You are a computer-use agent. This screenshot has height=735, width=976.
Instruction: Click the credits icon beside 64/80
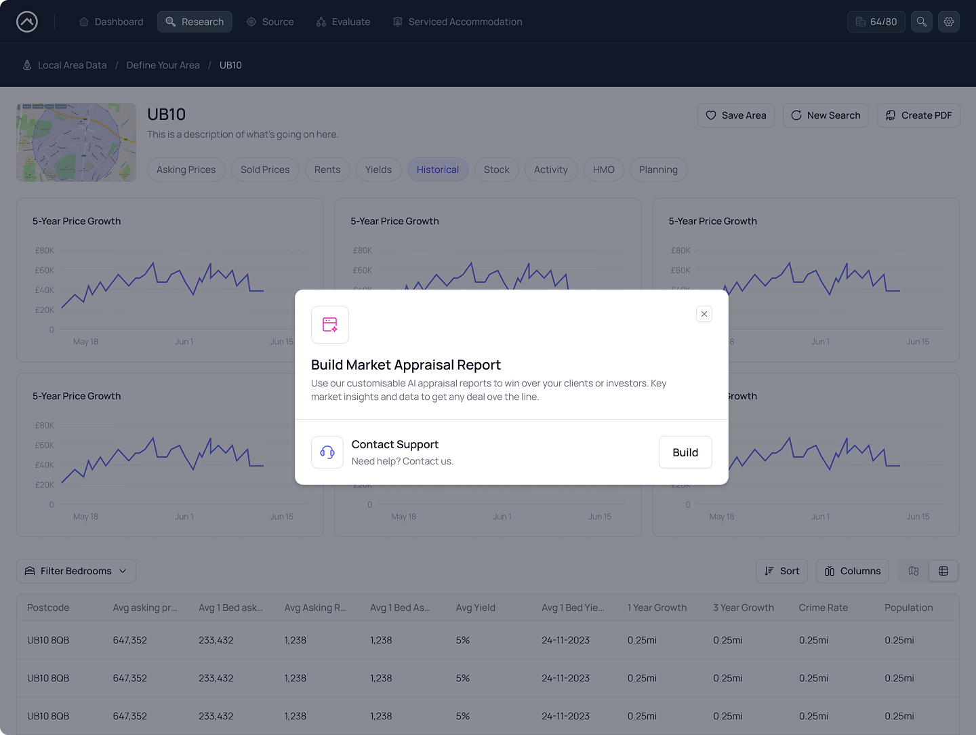click(x=861, y=22)
